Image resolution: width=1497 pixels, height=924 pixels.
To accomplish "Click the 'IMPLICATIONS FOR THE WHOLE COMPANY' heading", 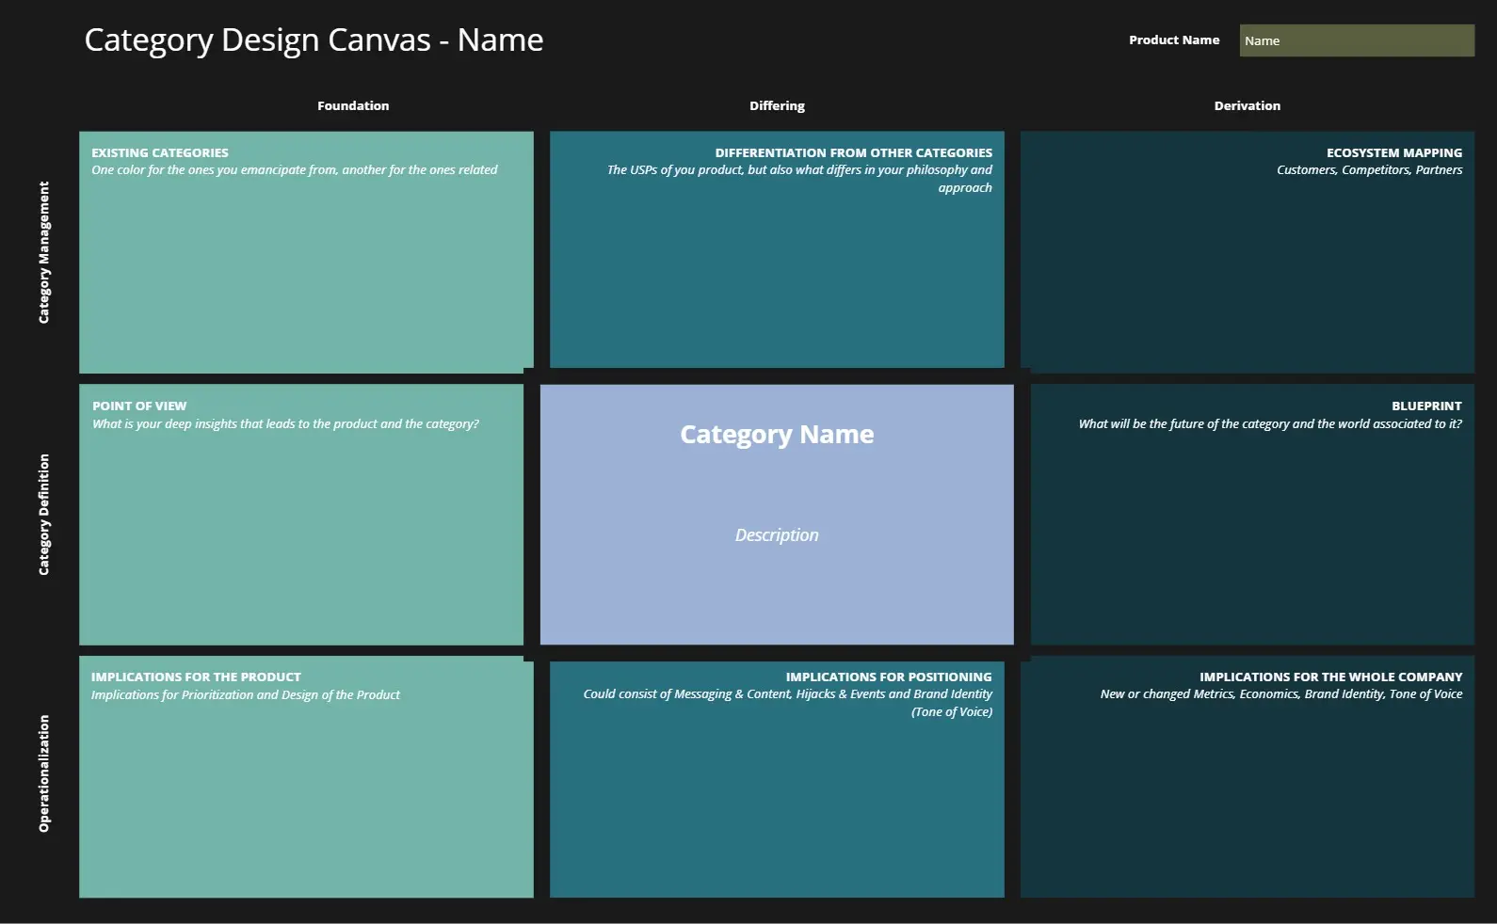I will click(1330, 677).
